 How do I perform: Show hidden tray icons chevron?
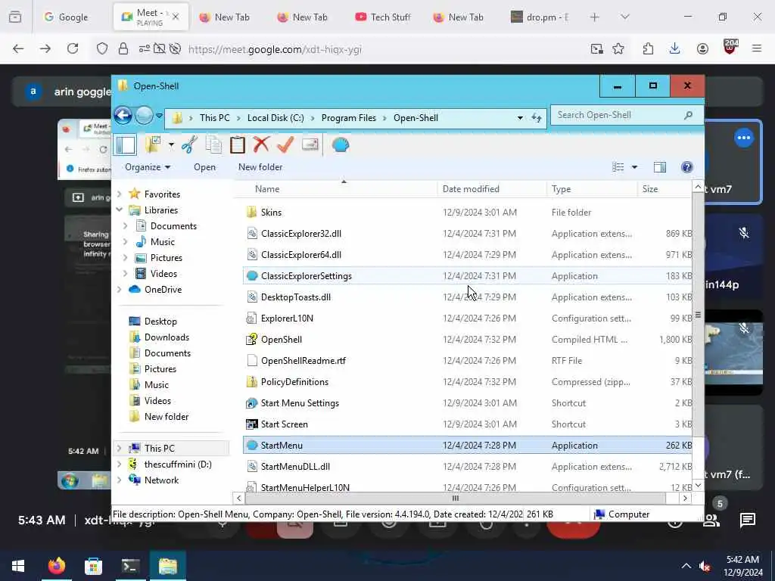tap(686, 566)
